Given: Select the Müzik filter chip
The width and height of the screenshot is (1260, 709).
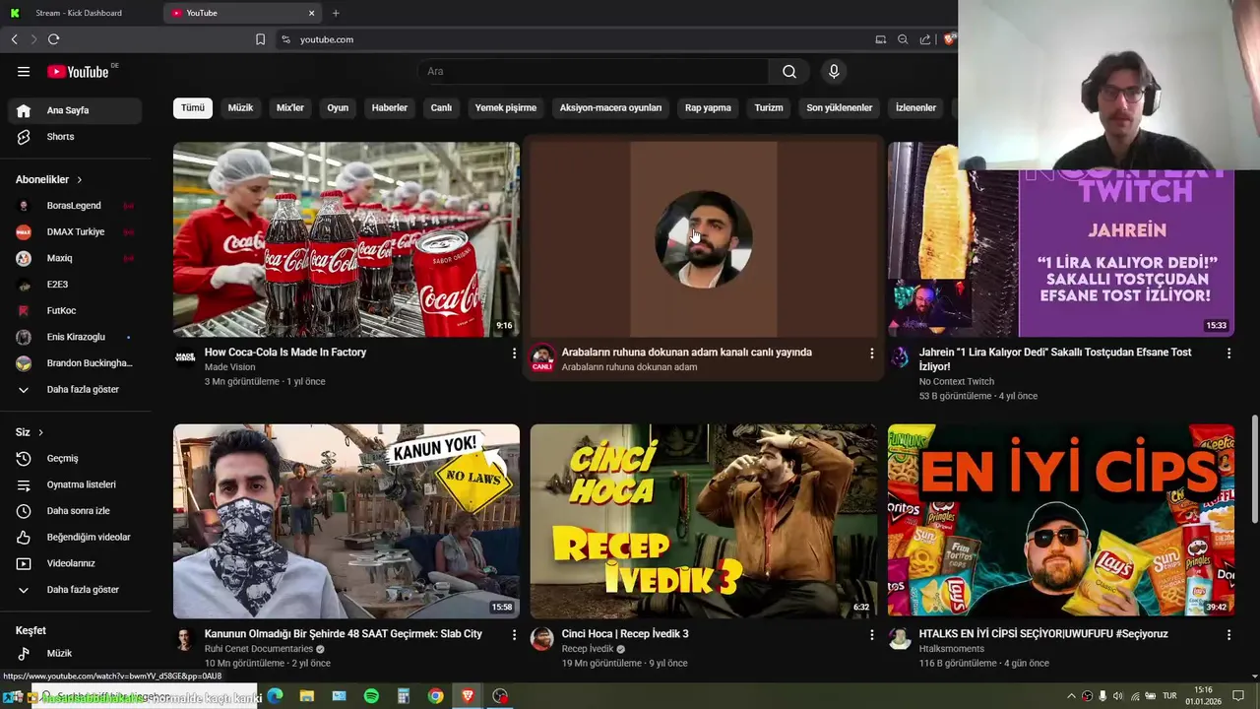Looking at the screenshot, I should [240, 107].
